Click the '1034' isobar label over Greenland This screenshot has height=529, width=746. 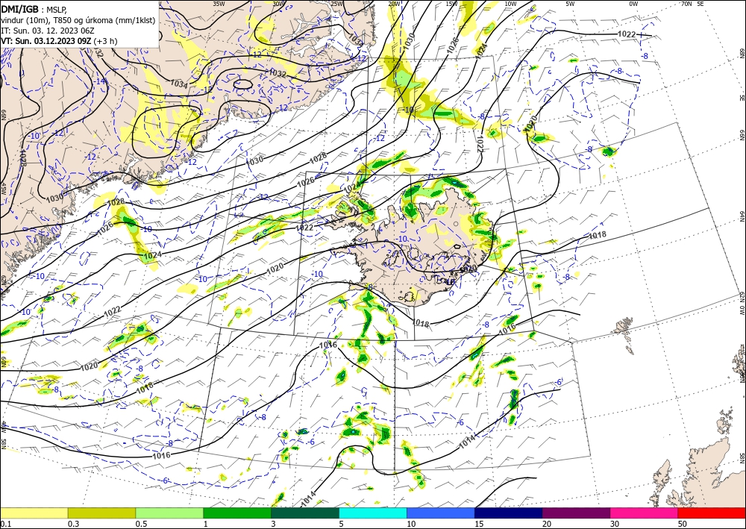[x=178, y=84]
